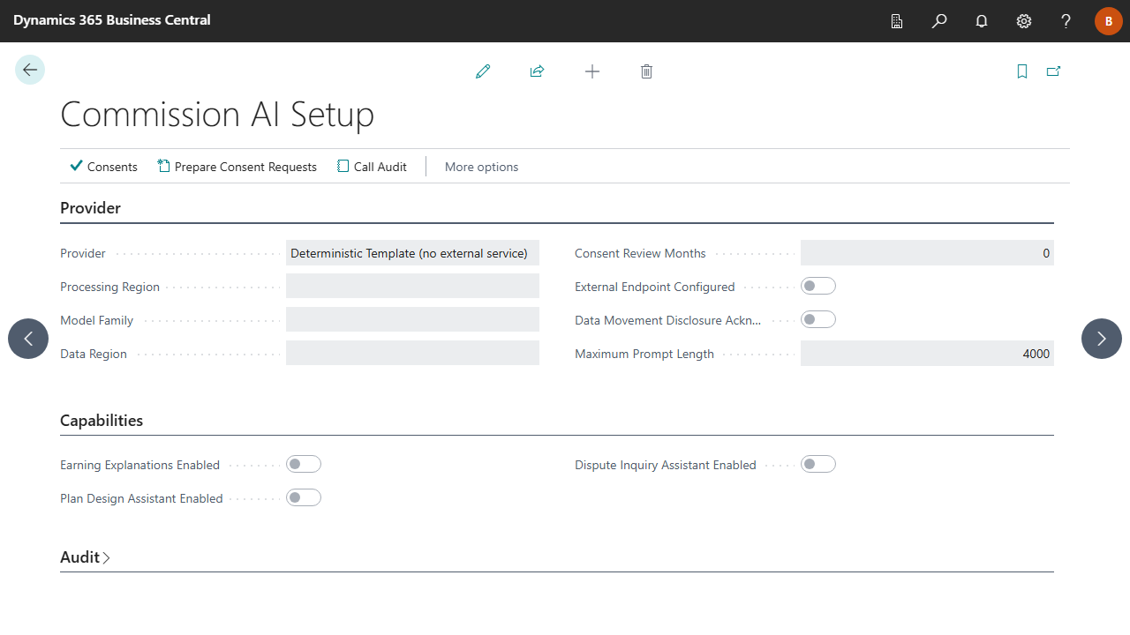This screenshot has width=1130, height=635.
Task: Enable Earning Explanations Enabled toggle
Action: (304, 464)
